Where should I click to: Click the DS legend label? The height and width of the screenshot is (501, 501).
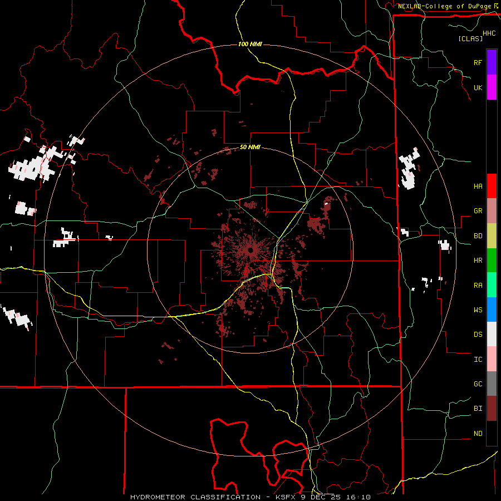(x=478, y=335)
